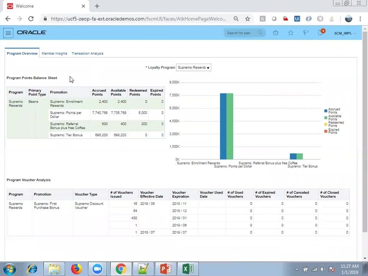Click the 5,000 redeemed points value

pos(143,113)
